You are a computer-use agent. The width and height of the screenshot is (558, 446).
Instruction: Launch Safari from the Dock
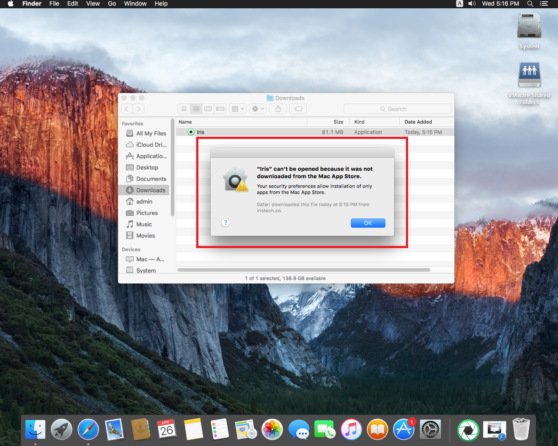[x=88, y=429]
